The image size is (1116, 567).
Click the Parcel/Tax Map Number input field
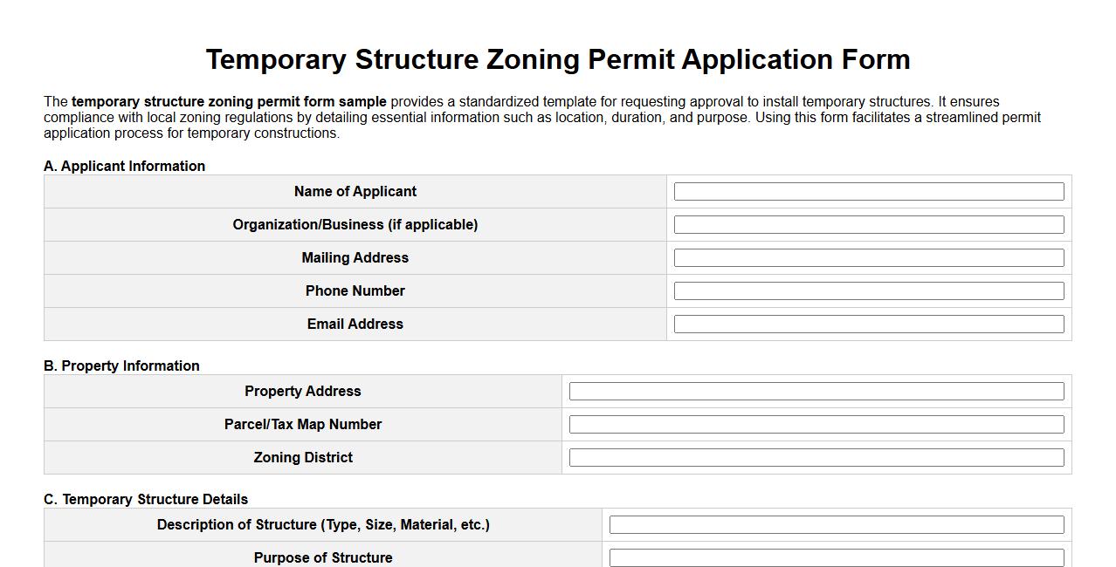click(816, 424)
